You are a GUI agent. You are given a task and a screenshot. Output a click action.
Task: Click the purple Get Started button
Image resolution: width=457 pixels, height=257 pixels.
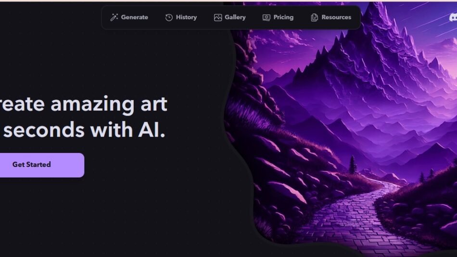pos(42,165)
